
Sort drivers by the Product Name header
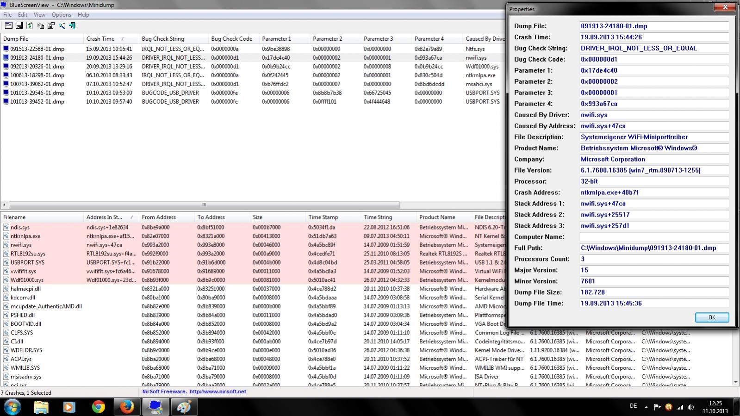pyautogui.click(x=444, y=217)
